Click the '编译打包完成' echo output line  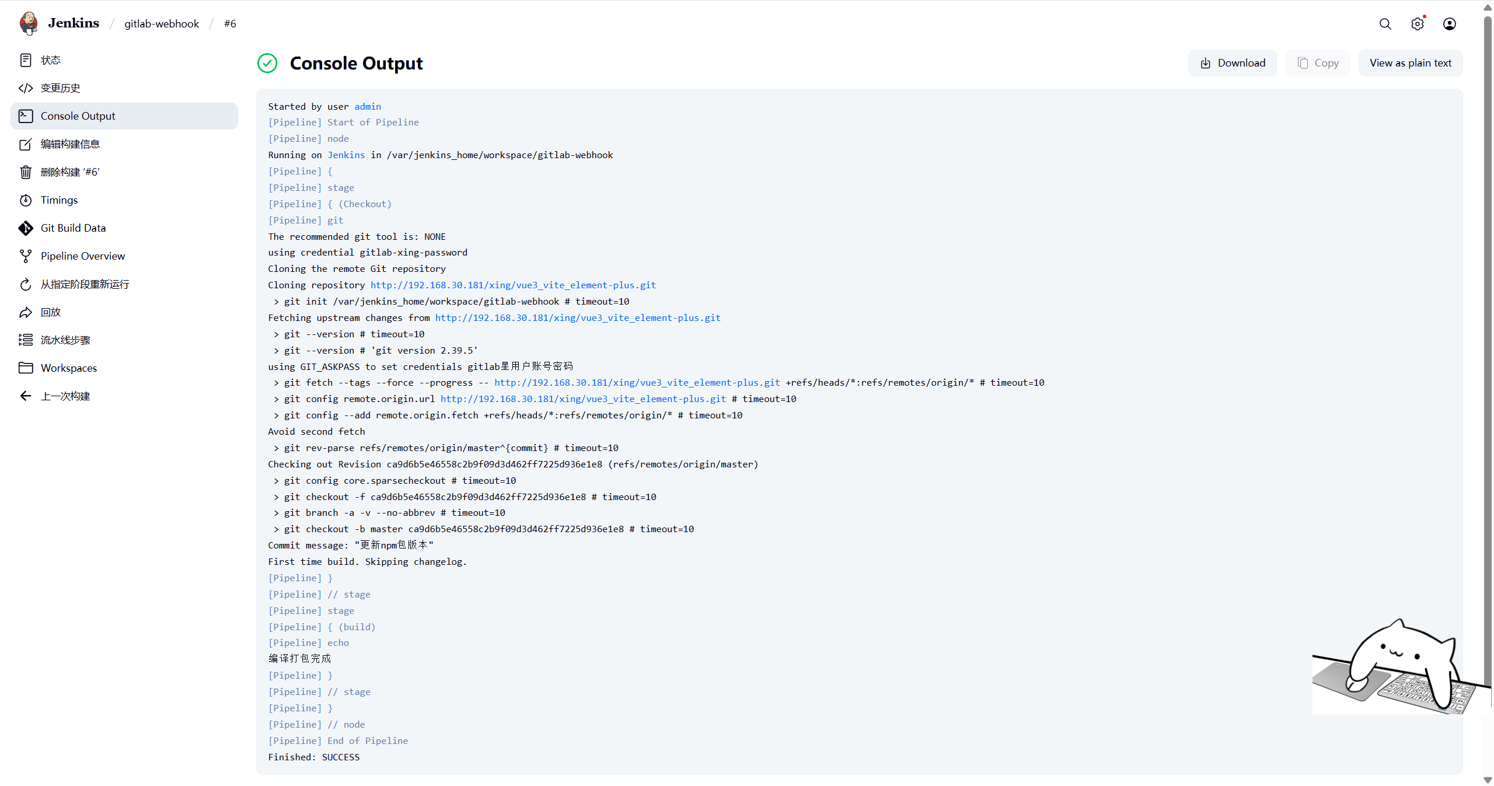click(299, 658)
